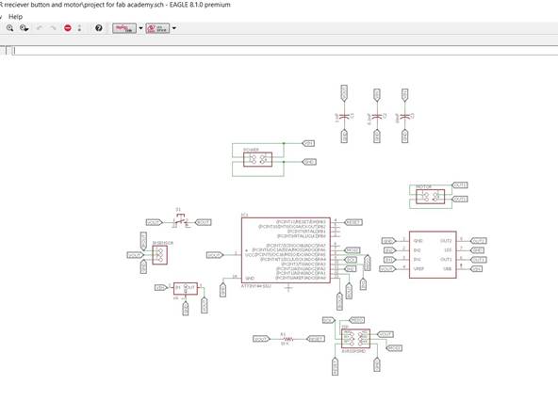Click the SCK label right of ATtiny chip

pos(351,260)
